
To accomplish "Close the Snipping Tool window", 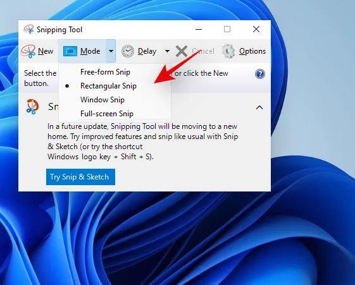I will point(256,29).
